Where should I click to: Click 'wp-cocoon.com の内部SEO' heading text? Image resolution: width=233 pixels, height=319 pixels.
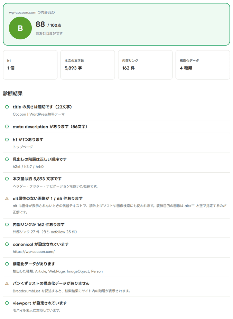(x=32, y=12)
